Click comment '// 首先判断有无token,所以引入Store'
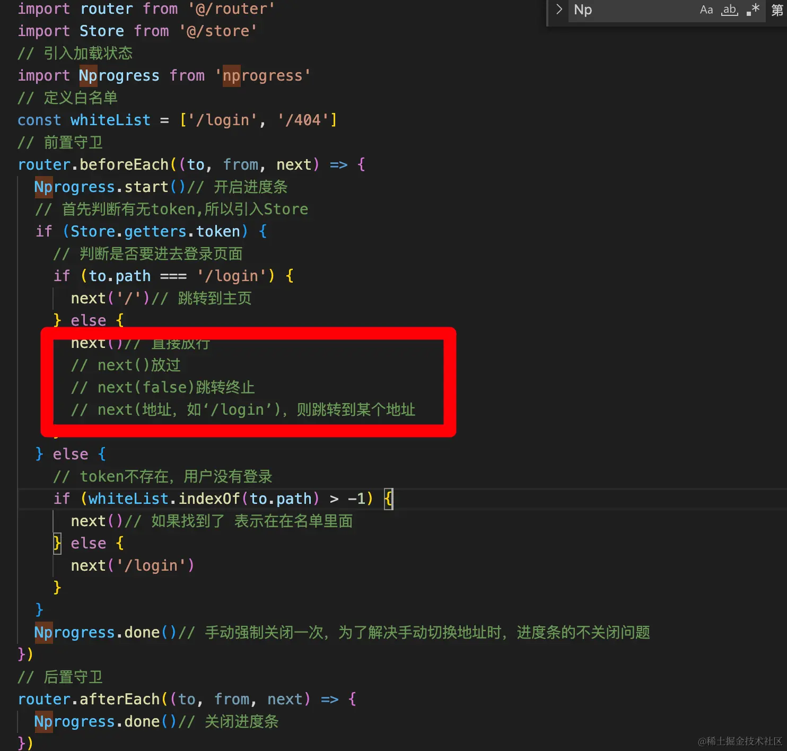 [x=171, y=209]
